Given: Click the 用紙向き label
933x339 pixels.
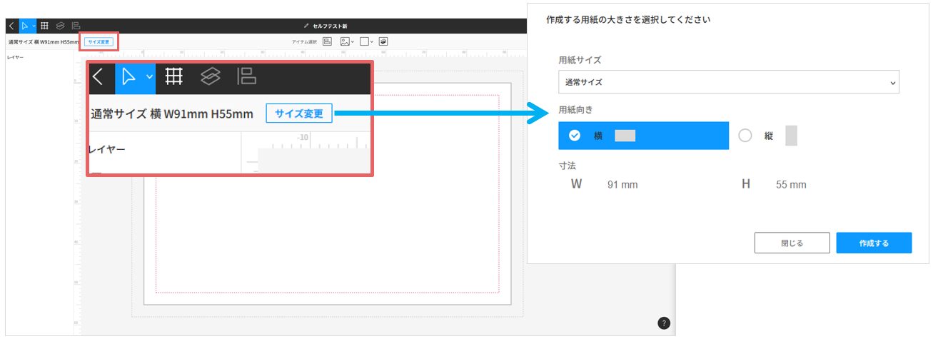Looking at the screenshot, I should coord(575,109).
